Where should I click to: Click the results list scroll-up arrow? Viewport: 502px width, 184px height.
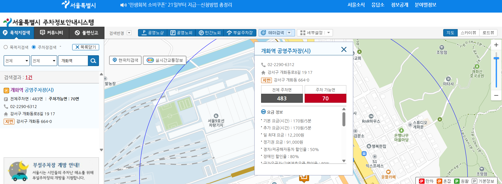(x=101, y=74)
